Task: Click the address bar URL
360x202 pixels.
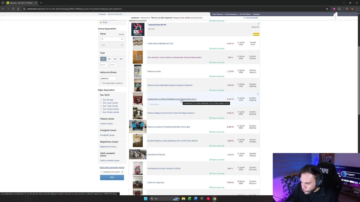Action: (x=74, y=9)
